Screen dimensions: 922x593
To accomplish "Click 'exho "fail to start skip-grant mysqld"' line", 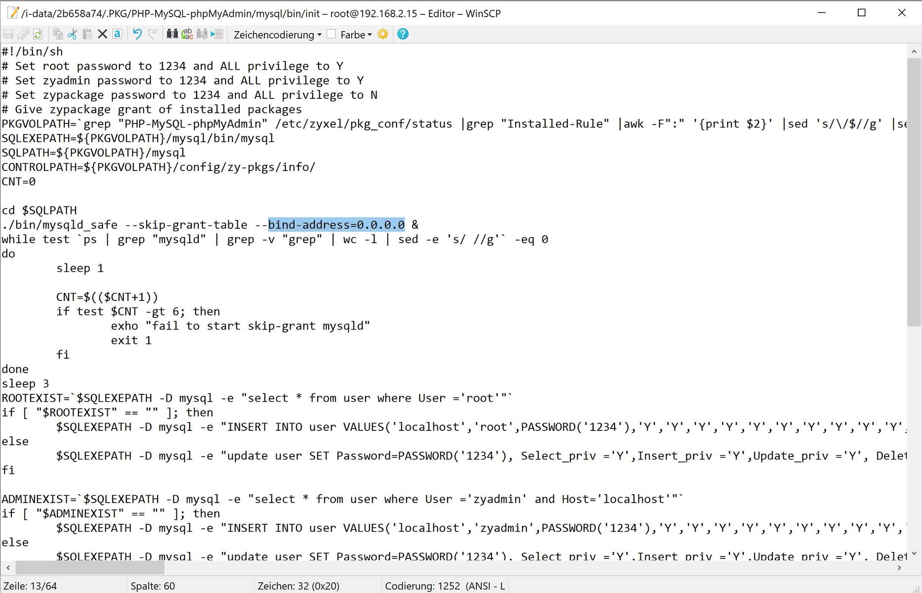I will click(241, 326).
